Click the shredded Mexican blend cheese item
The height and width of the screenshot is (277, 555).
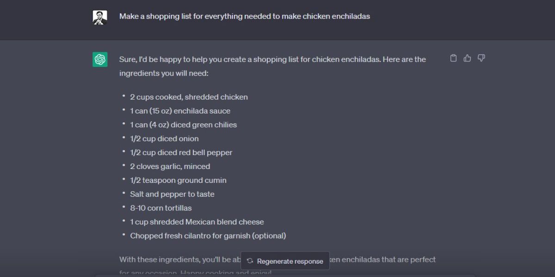click(197, 222)
